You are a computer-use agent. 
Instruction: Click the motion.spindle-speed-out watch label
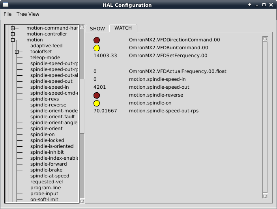point(159,87)
